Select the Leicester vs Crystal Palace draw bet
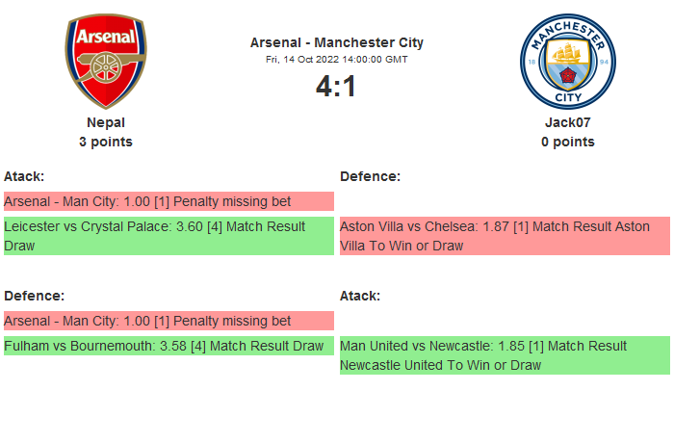Viewport: 674px width, 443px height. (168, 236)
